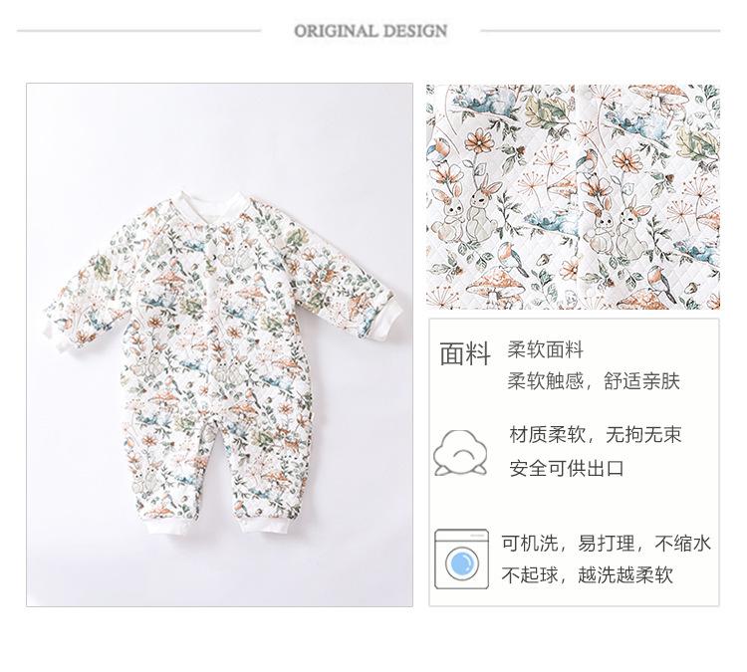747x672 pixels.
Task: Open the rabbit fabric close-up image
Action: point(573,197)
